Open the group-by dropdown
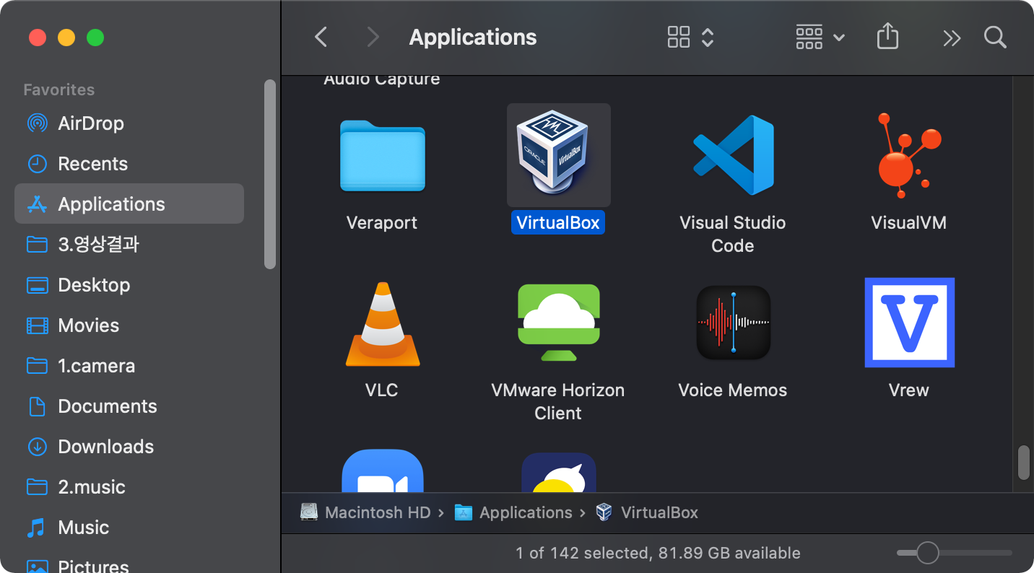 pos(820,37)
